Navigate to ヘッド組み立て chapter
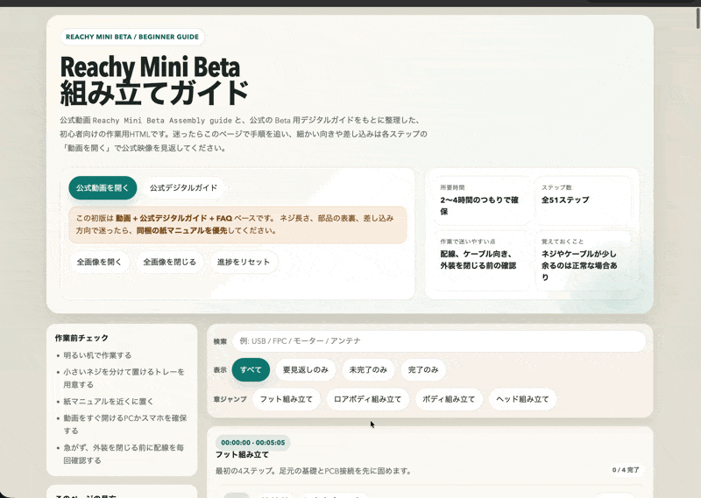The height and width of the screenshot is (498, 701). [523, 400]
